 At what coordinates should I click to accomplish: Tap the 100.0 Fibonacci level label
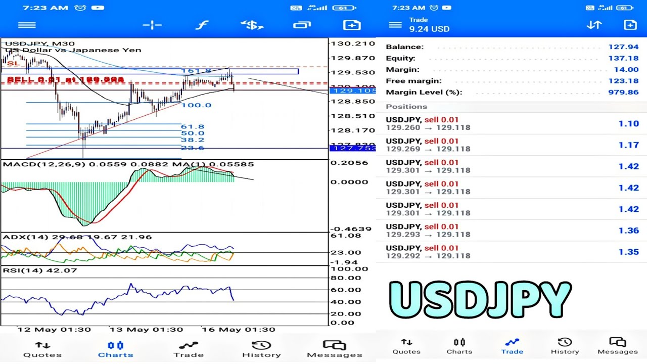pos(196,105)
